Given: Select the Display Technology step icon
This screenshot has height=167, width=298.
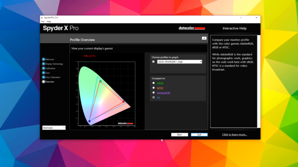Looking at the screenshot, I should point(43,64).
